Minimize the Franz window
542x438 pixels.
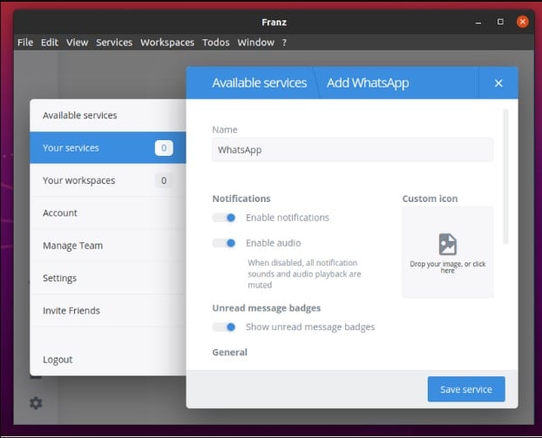pos(478,22)
